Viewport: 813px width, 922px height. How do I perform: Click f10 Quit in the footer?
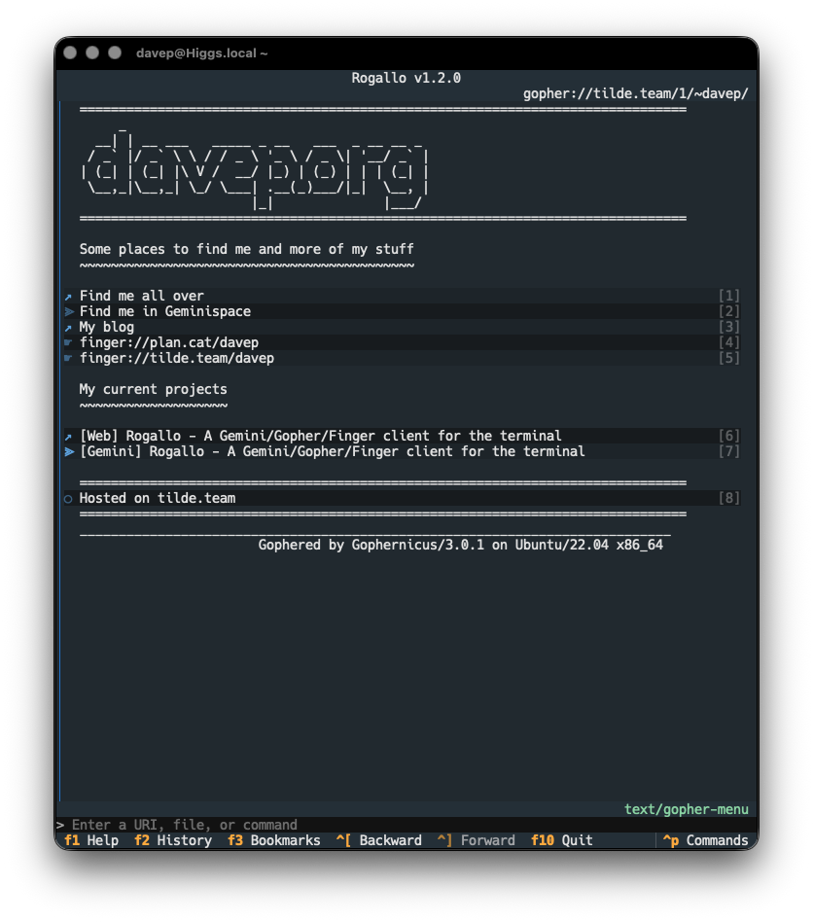click(x=561, y=840)
